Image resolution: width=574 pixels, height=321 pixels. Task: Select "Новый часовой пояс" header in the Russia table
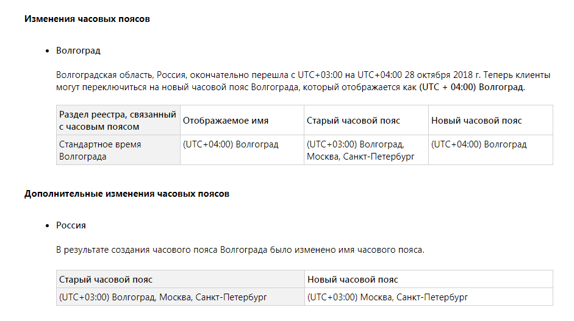353,280
